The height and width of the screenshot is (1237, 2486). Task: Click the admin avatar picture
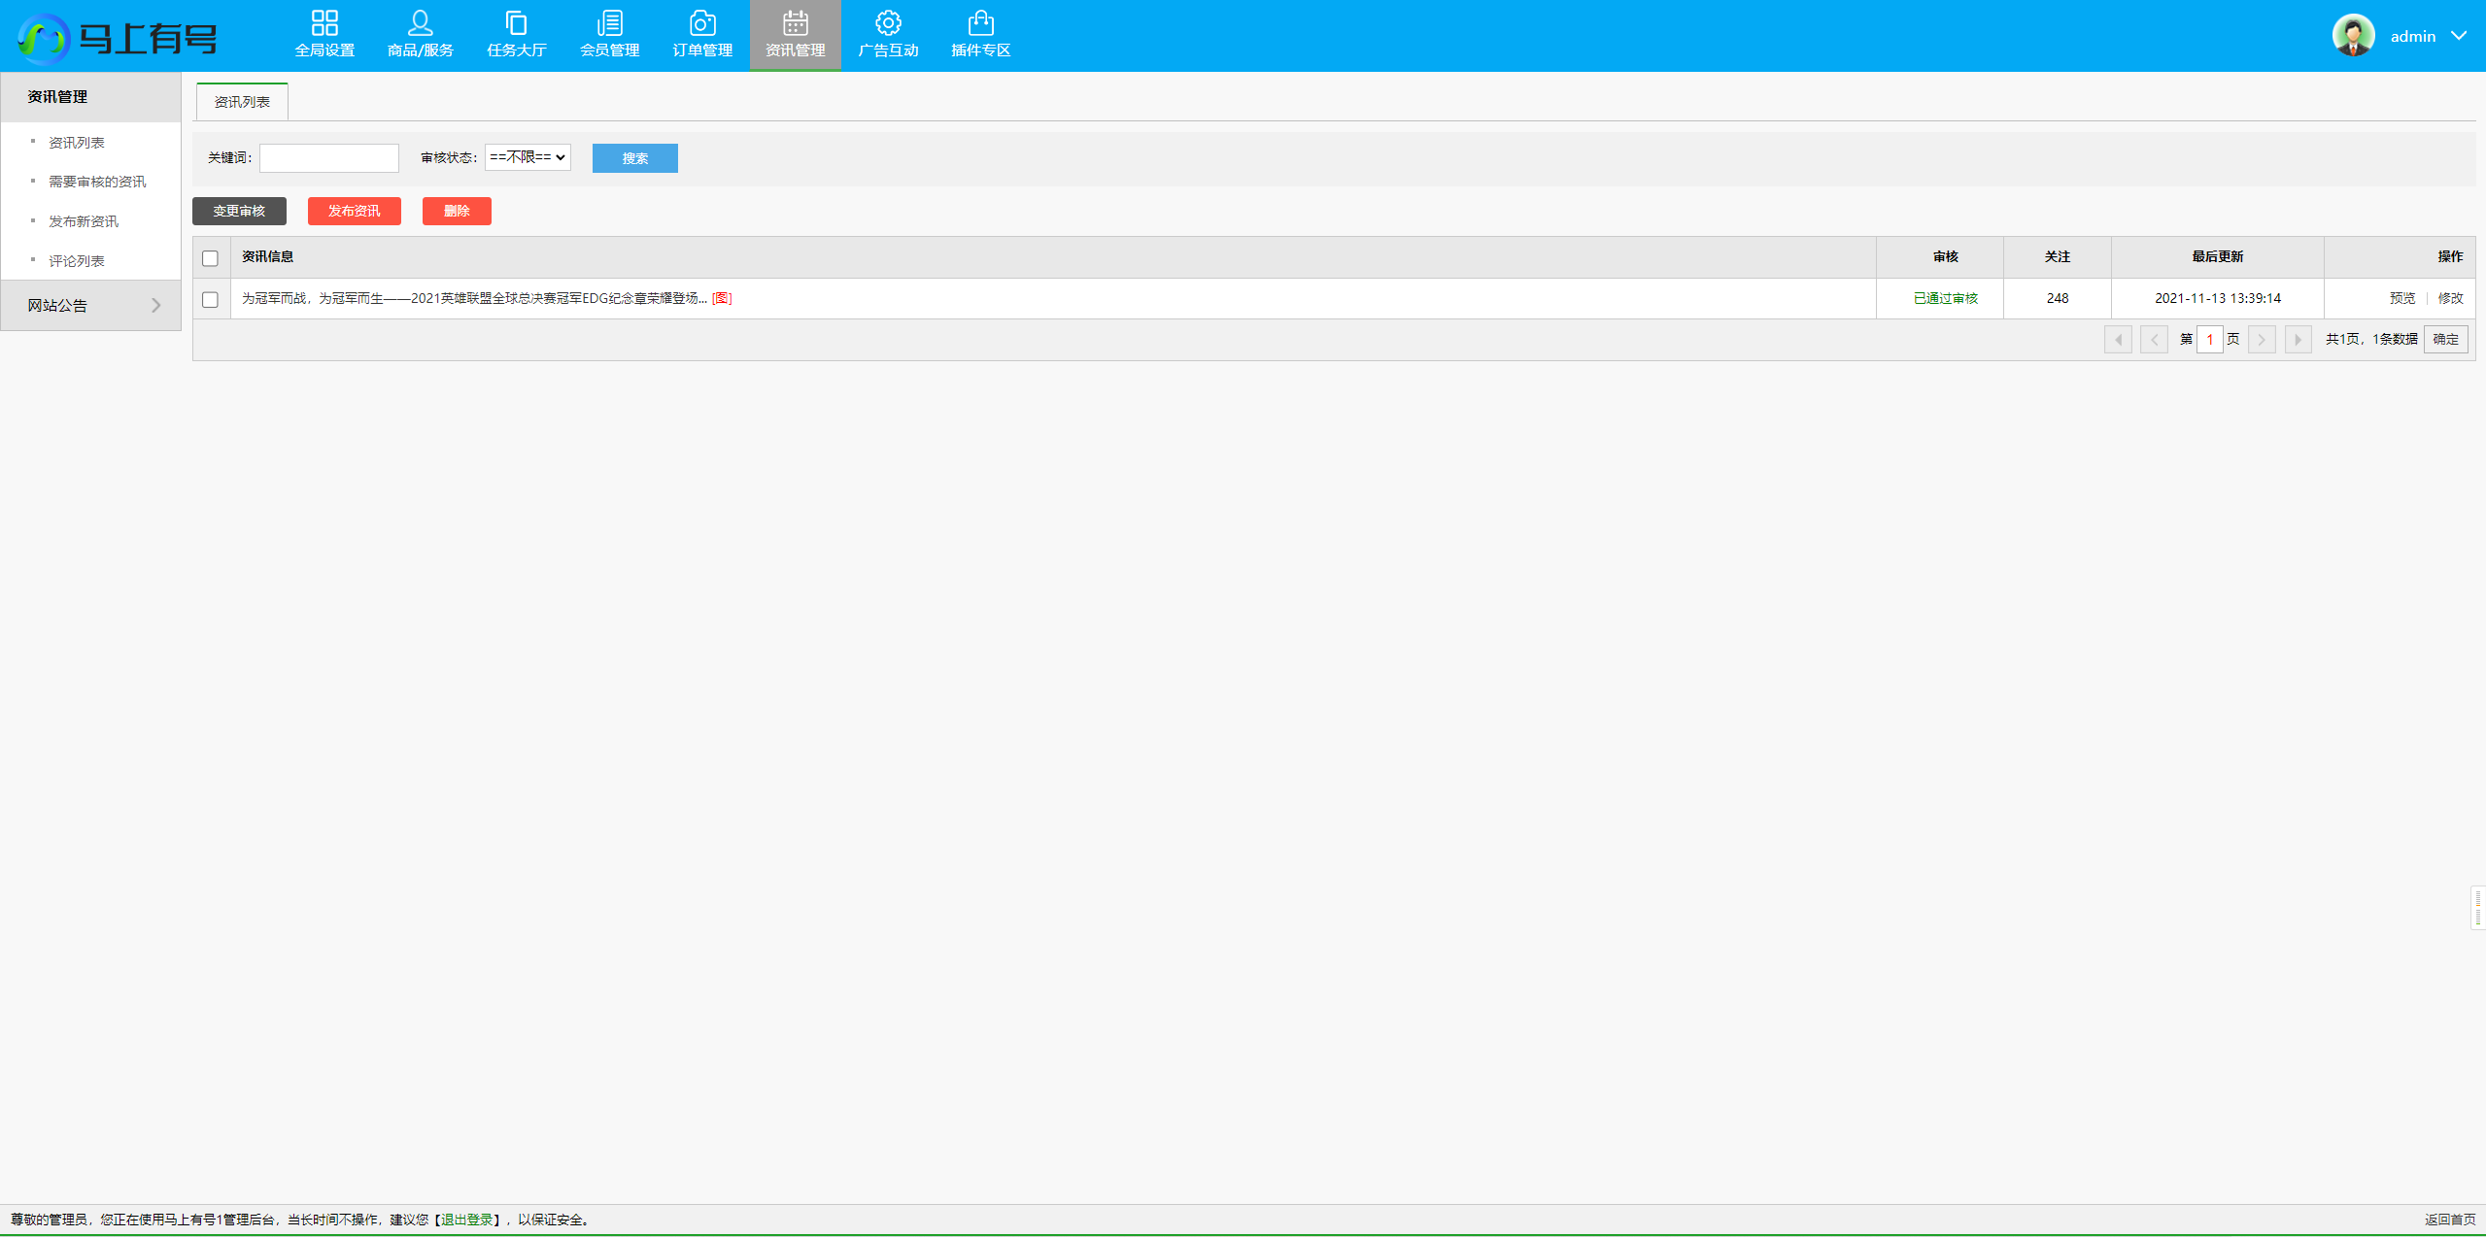point(2352,36)
